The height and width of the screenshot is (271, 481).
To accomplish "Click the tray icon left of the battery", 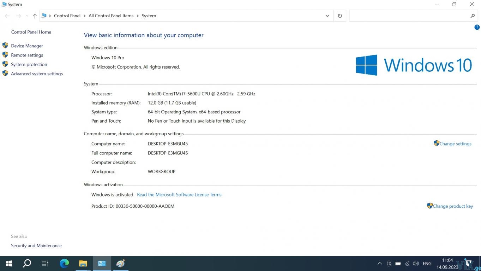I will click(x=389, y=264).
